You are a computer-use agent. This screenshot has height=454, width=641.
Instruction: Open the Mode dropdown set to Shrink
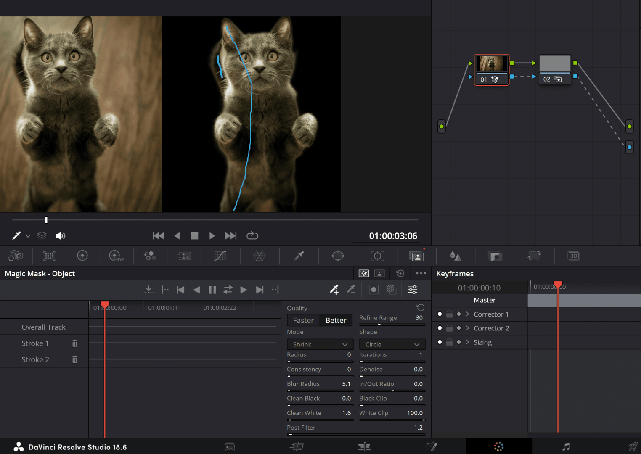[x=320, y=344]
